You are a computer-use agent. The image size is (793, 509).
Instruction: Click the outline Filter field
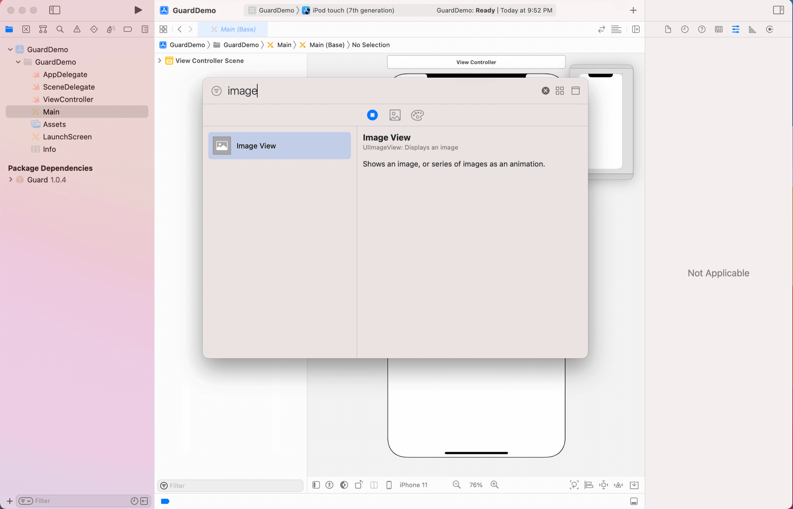tap(231, 486)
